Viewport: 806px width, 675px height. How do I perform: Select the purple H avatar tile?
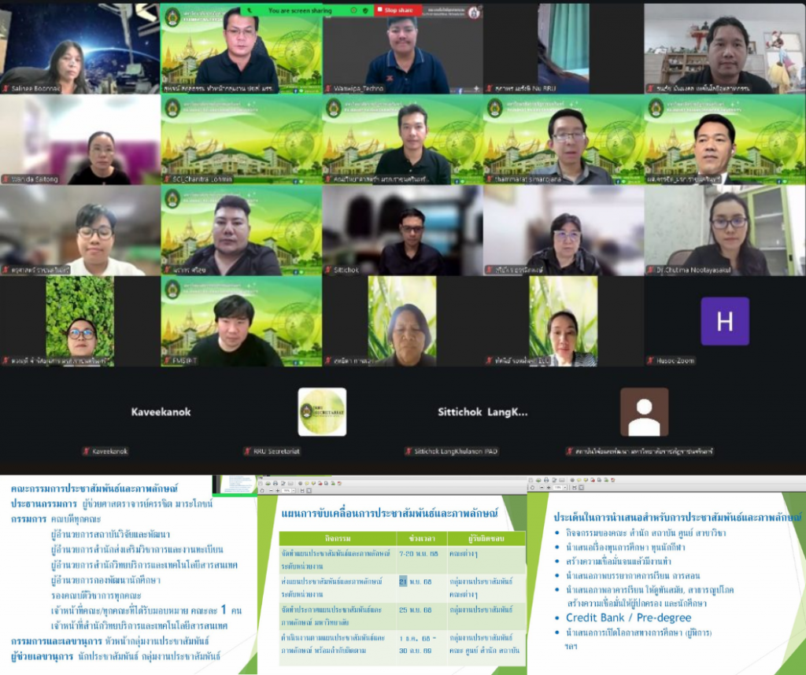(724, 321)
